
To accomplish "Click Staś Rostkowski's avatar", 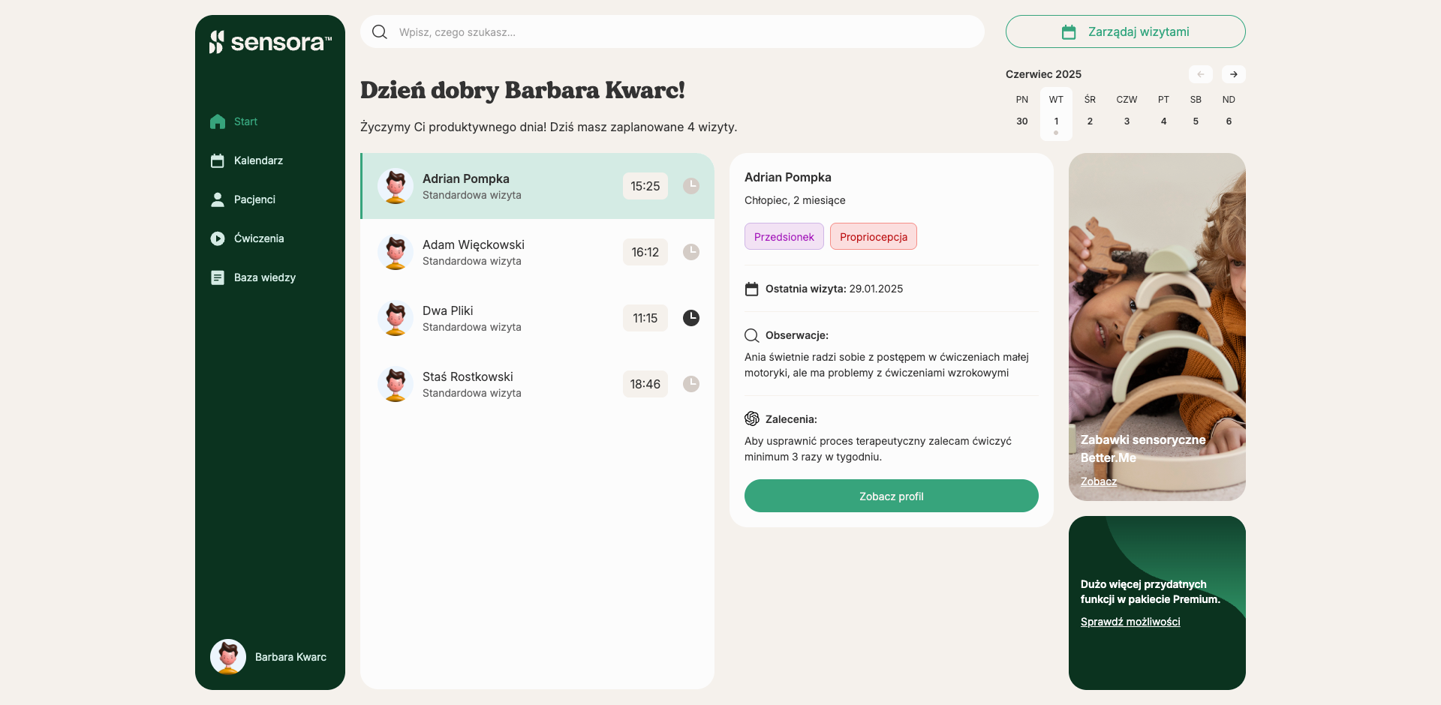I will tap(396, 384).
